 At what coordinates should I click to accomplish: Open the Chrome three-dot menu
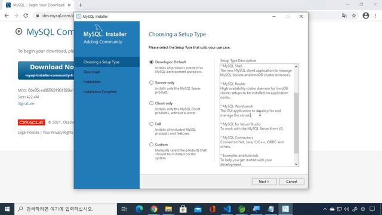(375, 16)
